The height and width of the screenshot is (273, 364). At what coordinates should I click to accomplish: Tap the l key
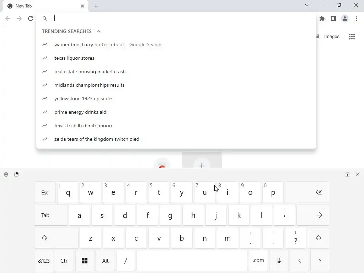tap(262, 215)
